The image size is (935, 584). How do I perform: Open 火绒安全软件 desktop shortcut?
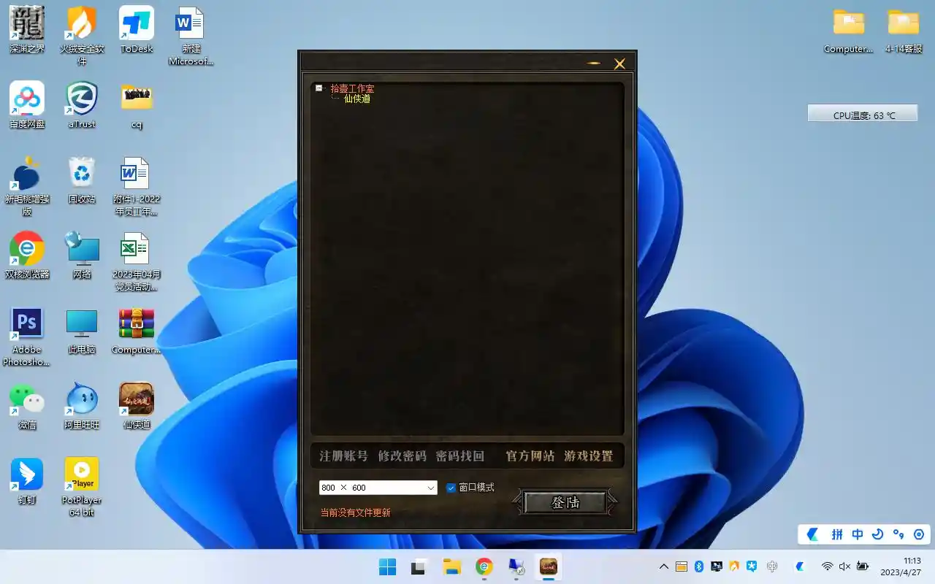click(82, 35)
